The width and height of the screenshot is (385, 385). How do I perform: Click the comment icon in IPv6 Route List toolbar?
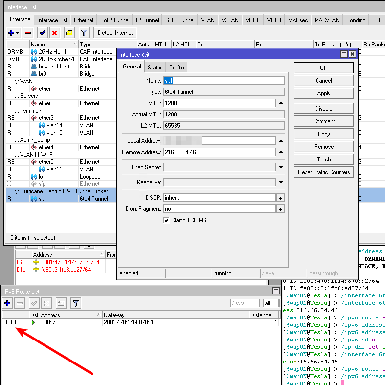(61, 303)
